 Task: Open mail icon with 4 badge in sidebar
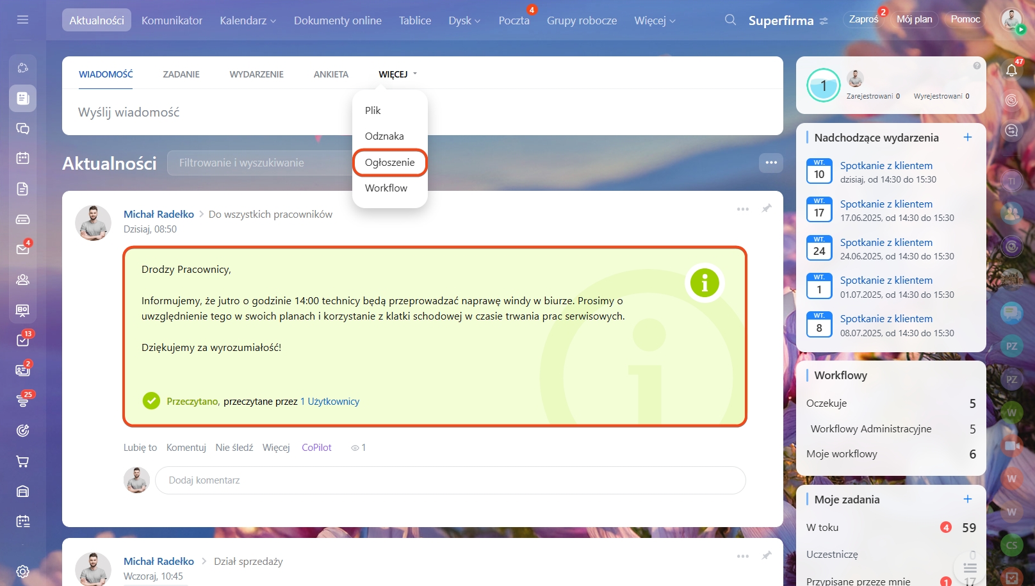pos(22,249)
